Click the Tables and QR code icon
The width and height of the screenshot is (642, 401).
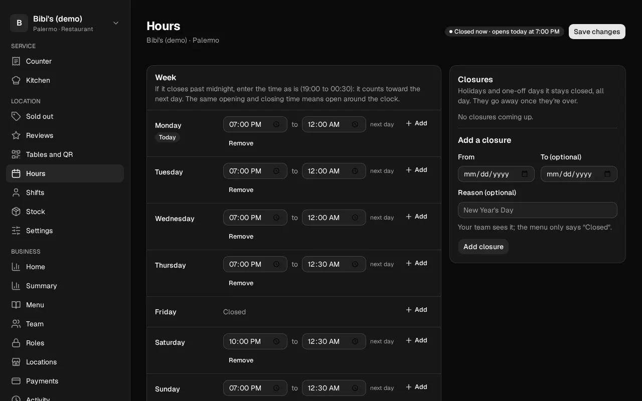(16, 154)
